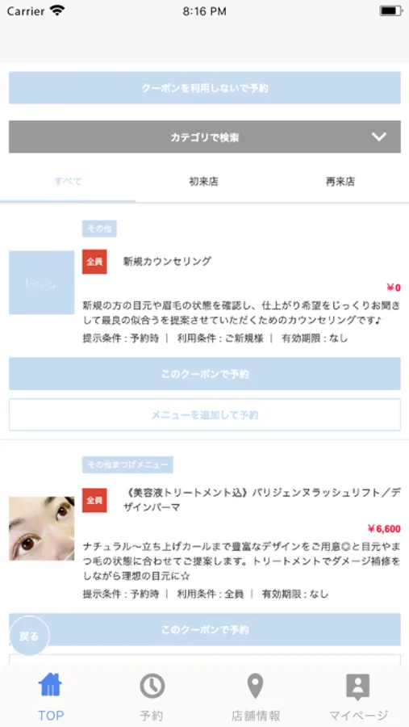Select the その他まつげメニュー category tag

pos(127,464)
